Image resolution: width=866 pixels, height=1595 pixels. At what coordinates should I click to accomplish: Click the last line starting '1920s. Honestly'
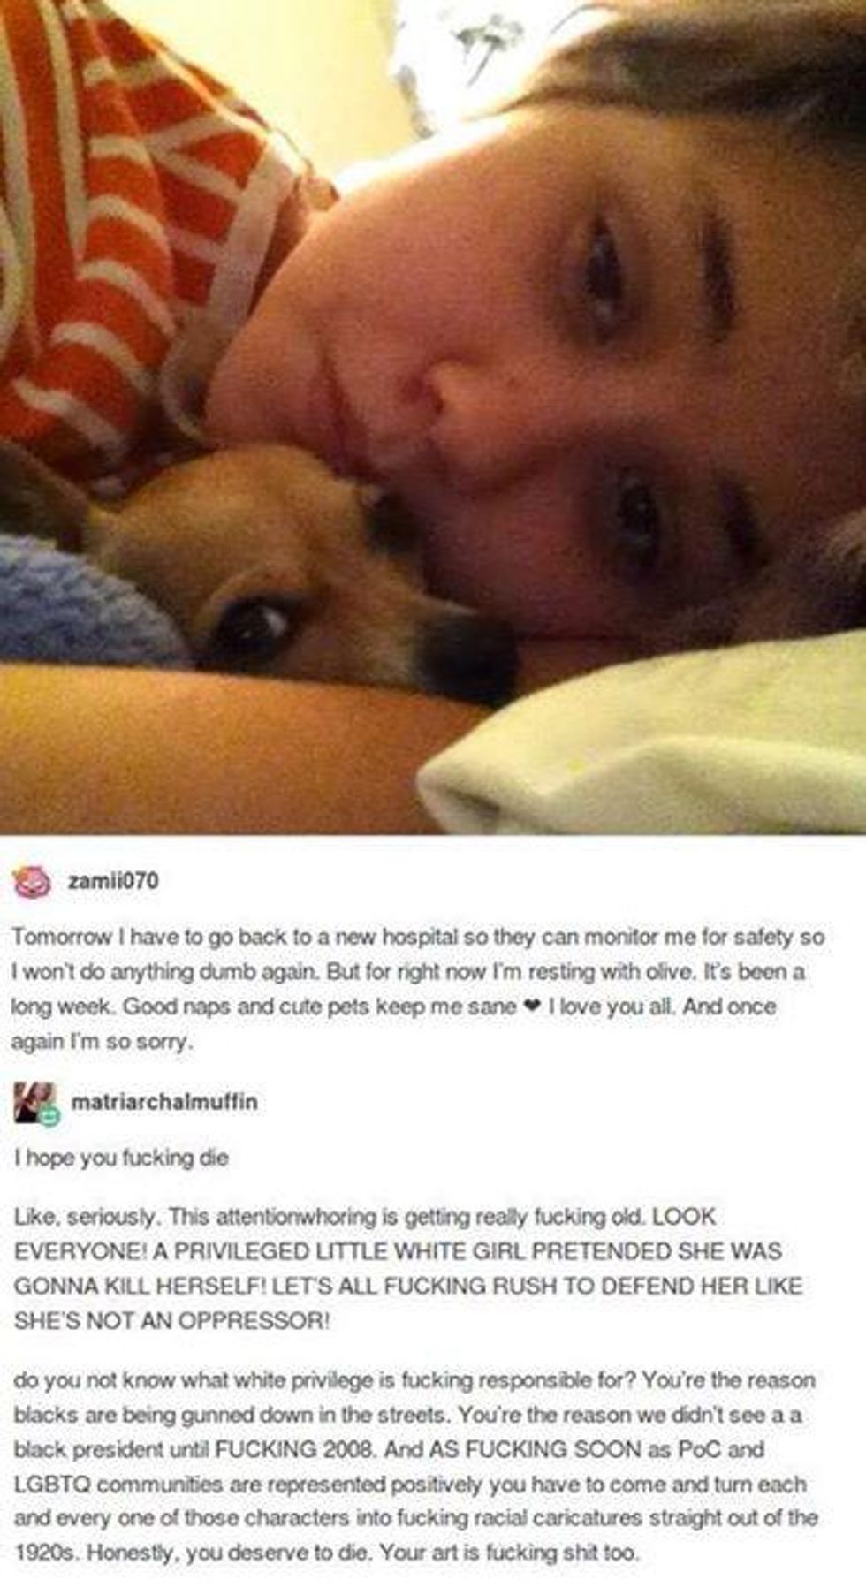(325, 1553)
